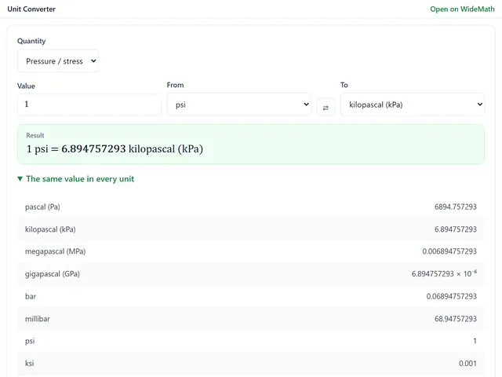The height and width of the screenshot is (377, 502).
Task: Open the Quantity dropdown showing Pressure / stress
Action: pyautogui.click(x=57, y=61)
